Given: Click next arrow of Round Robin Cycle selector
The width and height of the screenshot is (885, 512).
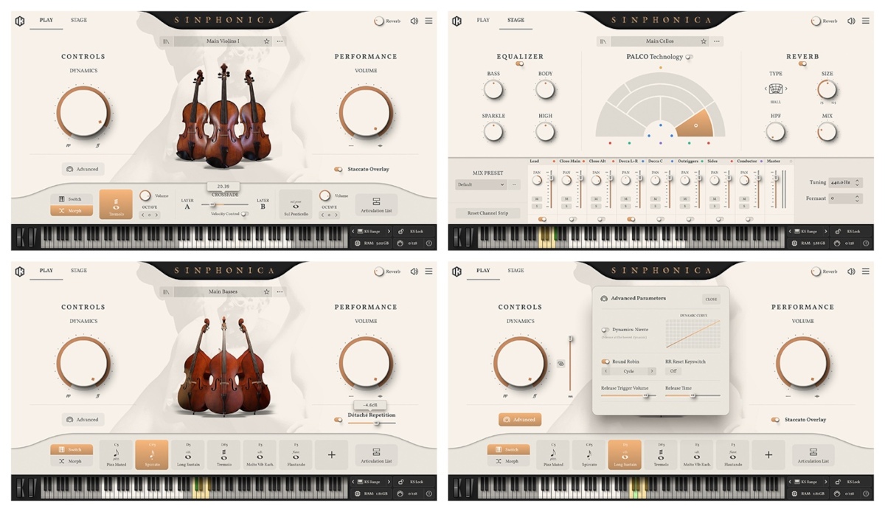Looking at the screenshot, I should tap(651, 371).
